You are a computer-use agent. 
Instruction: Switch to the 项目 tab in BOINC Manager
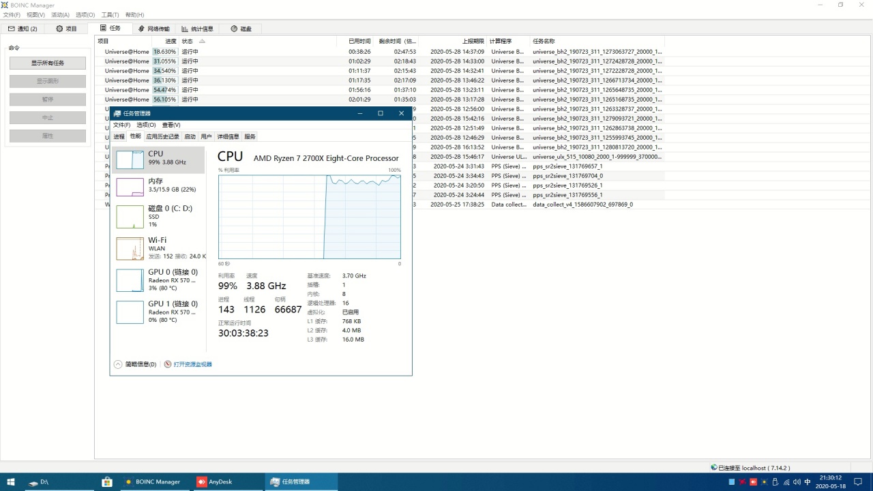point(67,29)
